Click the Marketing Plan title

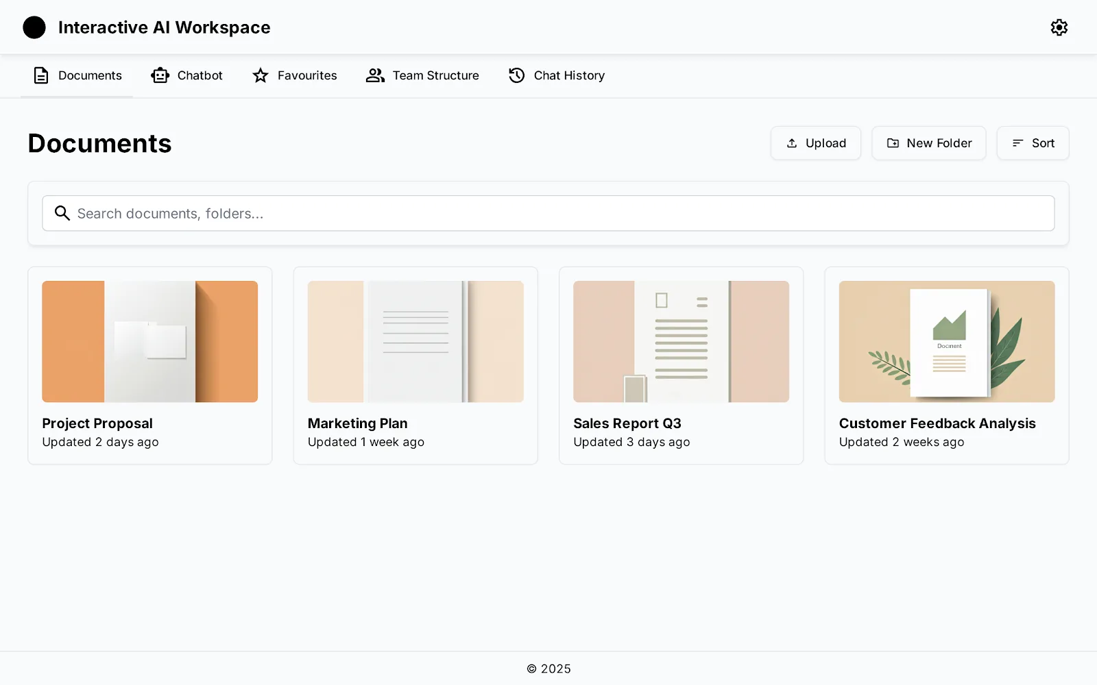coord(358,423)
